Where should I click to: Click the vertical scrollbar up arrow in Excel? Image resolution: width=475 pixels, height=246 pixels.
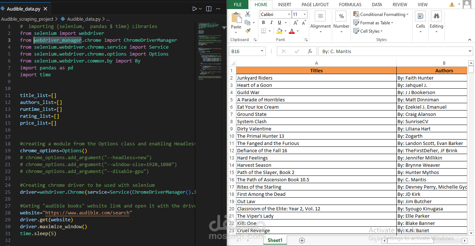(x=471, y=63)
